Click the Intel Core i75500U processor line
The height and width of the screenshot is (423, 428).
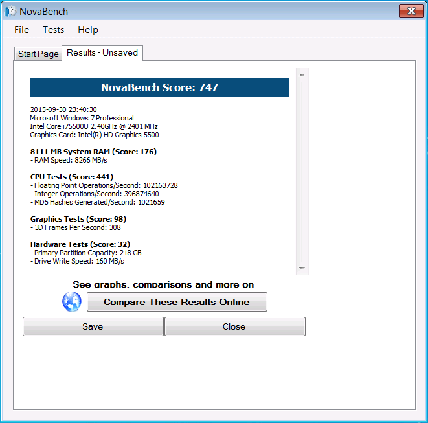point(94,126)
